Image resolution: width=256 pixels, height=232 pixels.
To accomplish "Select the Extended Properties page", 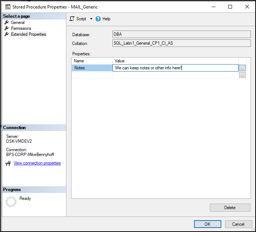I will (x=28, y=34).
